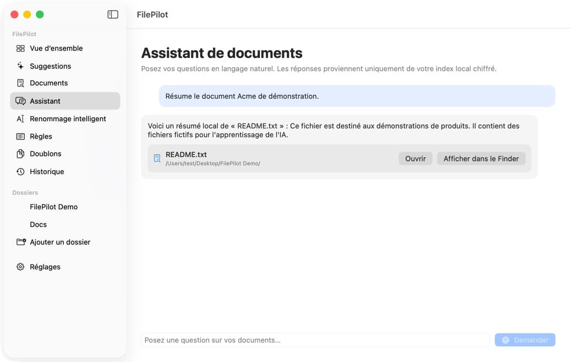Click the Suggestions sparkle icon
This screenshot has width=571, height=362.
pos(20,66)
